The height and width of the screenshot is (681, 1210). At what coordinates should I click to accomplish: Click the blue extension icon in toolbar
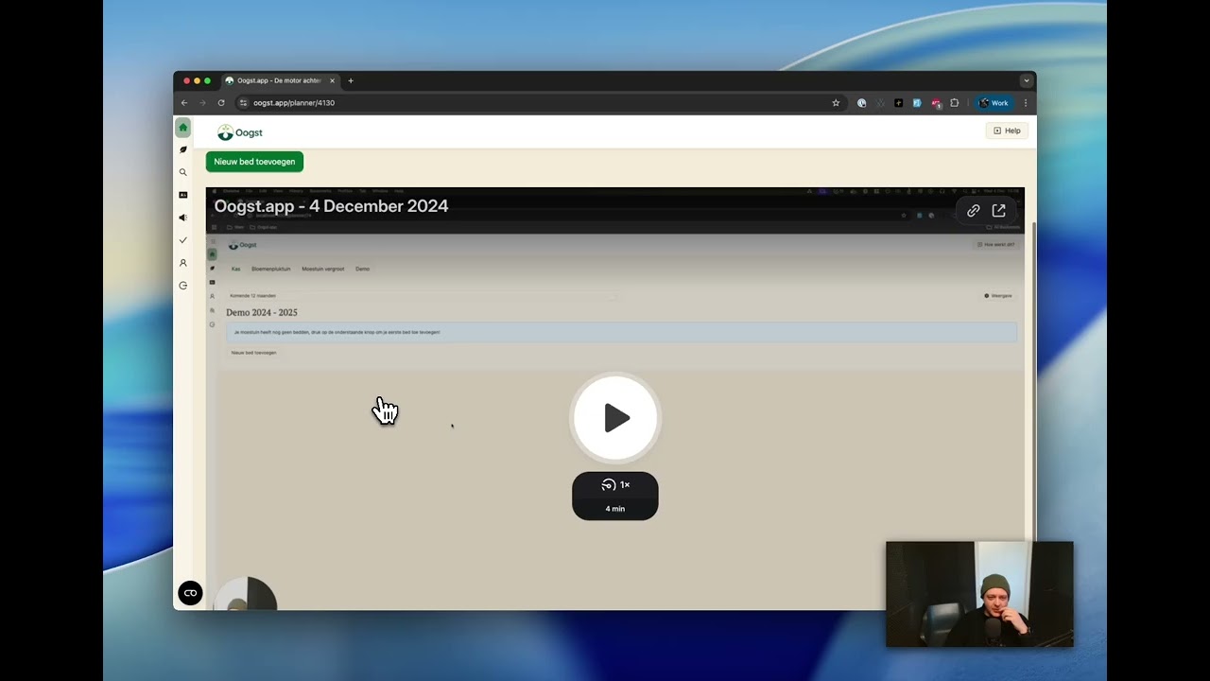point(917,103)
